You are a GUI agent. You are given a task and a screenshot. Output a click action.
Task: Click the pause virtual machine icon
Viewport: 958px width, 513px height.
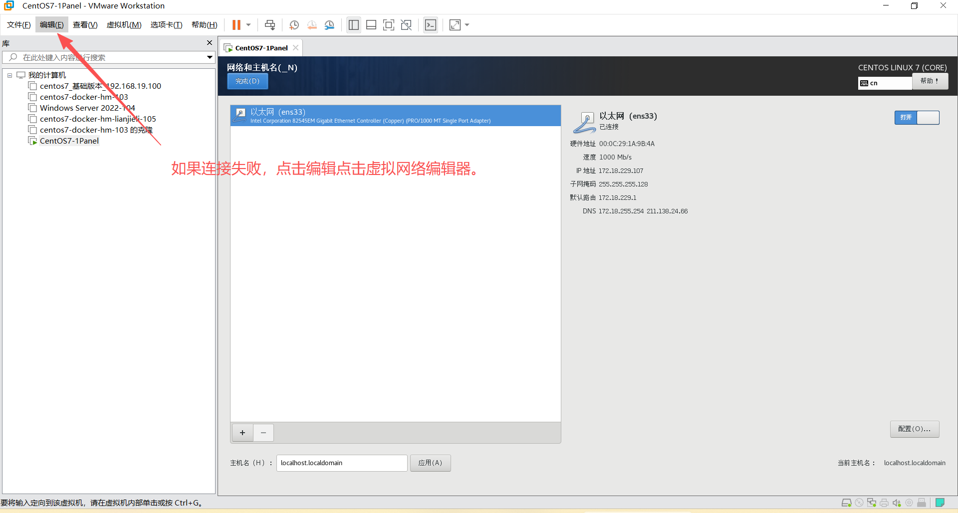(x=237, y=25)
